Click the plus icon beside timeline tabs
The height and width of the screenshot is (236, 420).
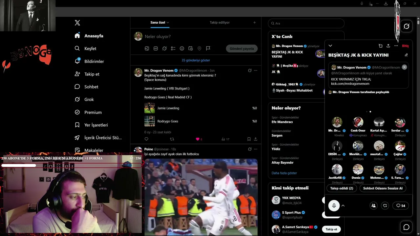coord(254,23)
